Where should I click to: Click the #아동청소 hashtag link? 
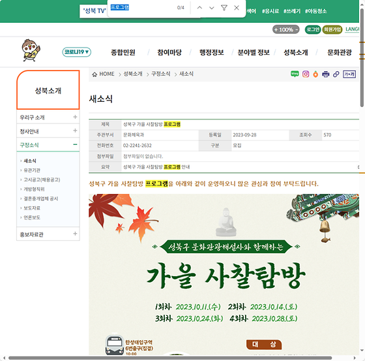315,11
